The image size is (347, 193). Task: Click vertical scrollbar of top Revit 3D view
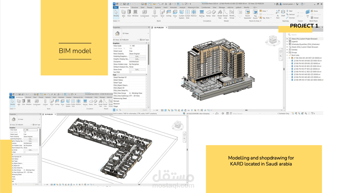click(x=284, y=69)
